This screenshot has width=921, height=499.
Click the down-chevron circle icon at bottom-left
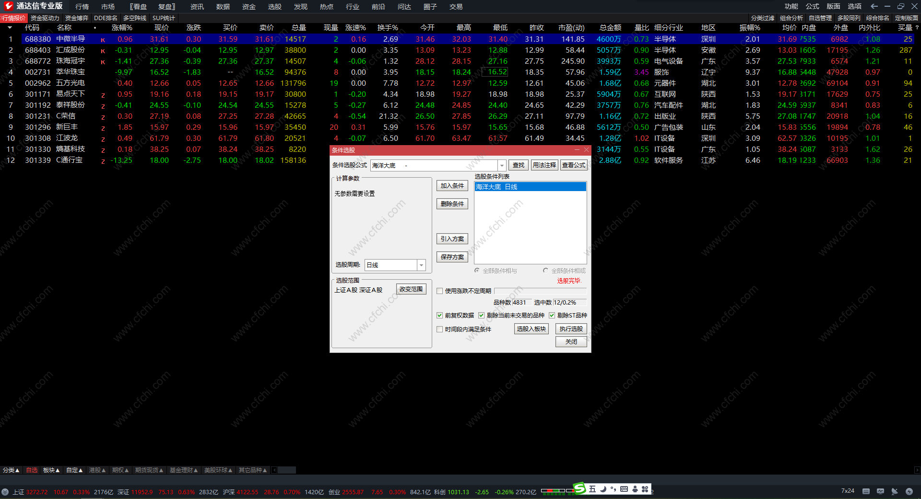click(x=5, y=492)
